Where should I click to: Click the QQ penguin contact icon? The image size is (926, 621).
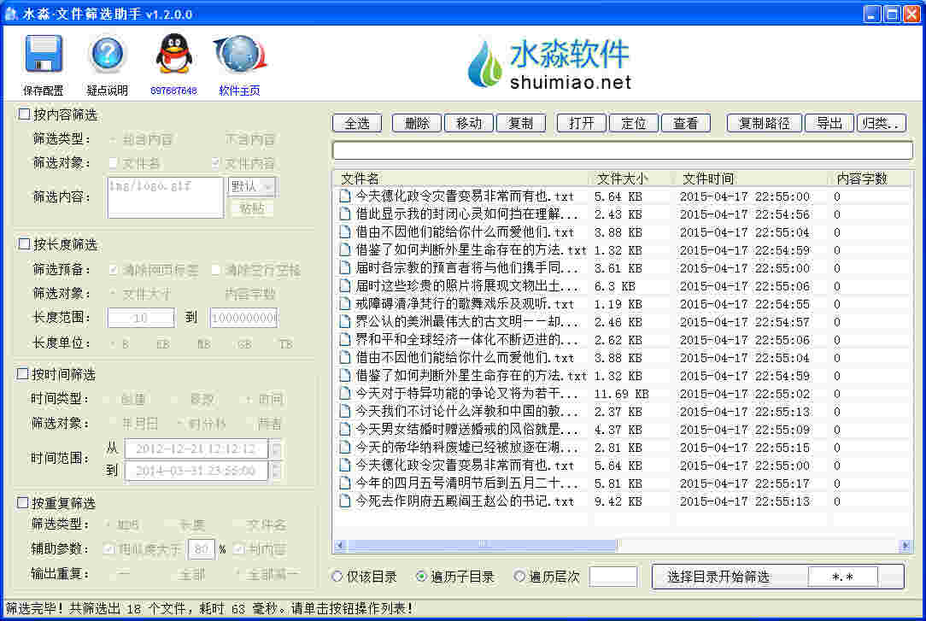[173, 54]
